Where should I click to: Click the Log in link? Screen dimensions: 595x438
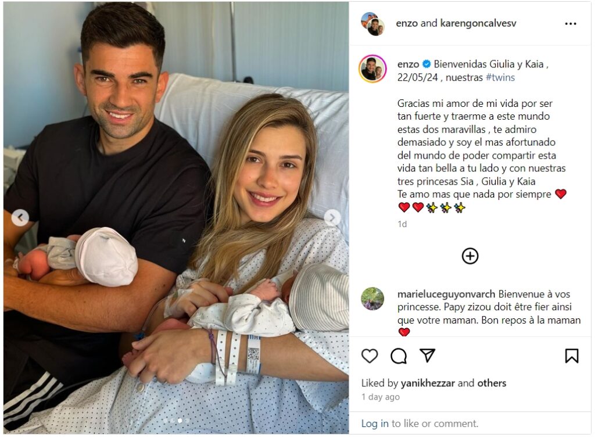375,423
